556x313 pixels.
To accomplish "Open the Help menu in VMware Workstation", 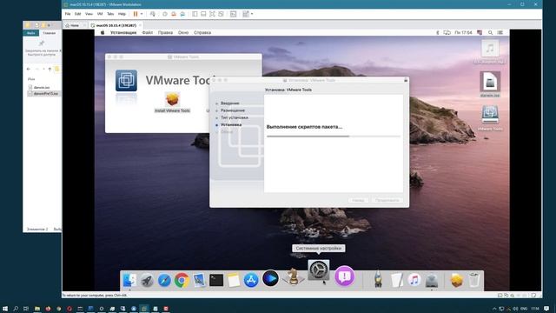I will pos(122,14).
